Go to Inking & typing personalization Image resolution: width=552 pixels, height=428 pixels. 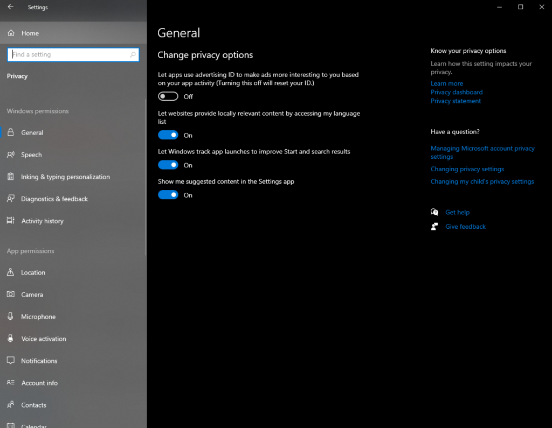coord(73,177)
